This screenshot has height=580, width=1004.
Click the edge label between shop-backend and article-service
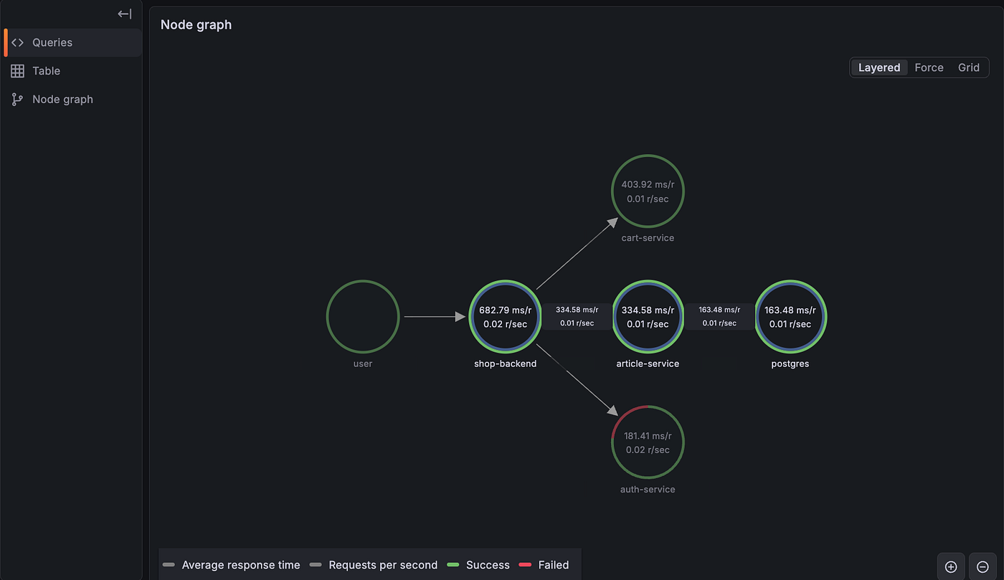[577, 316]
